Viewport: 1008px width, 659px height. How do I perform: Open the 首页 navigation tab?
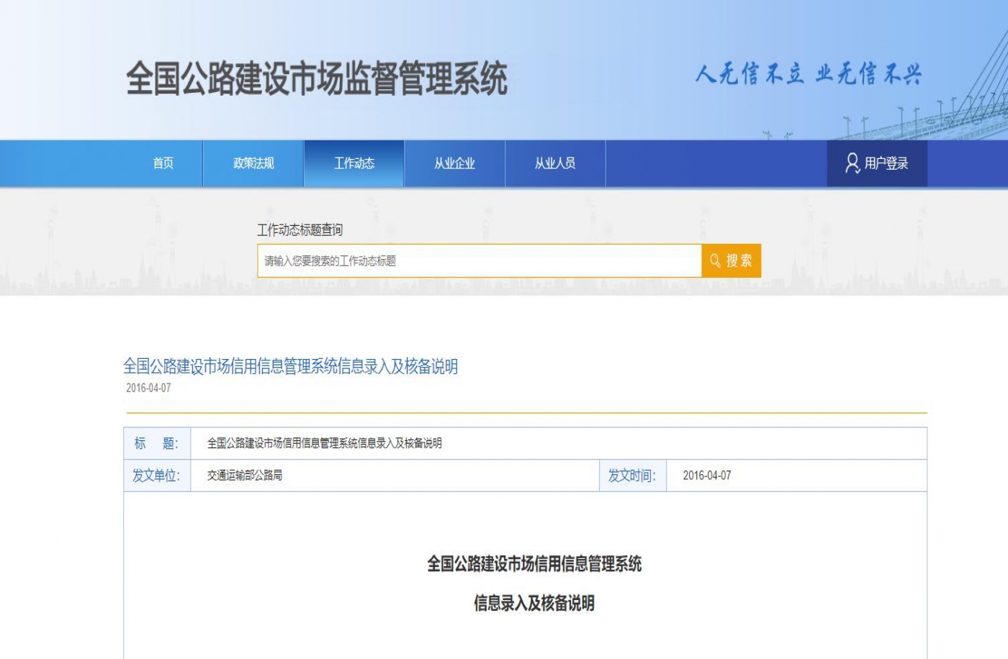tap(163, 163)
